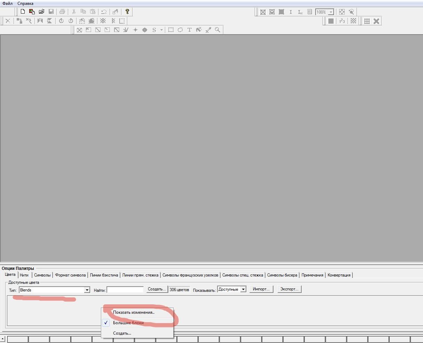The image size is (423, 343).
Task: Switch to the "Символы бисера" tab
Action: pos(282,275)
